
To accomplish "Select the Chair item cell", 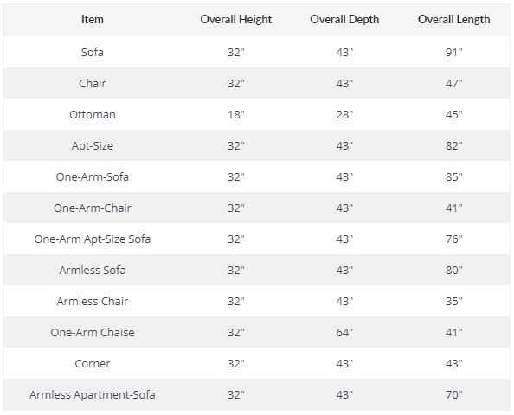I will pos(93,83).
